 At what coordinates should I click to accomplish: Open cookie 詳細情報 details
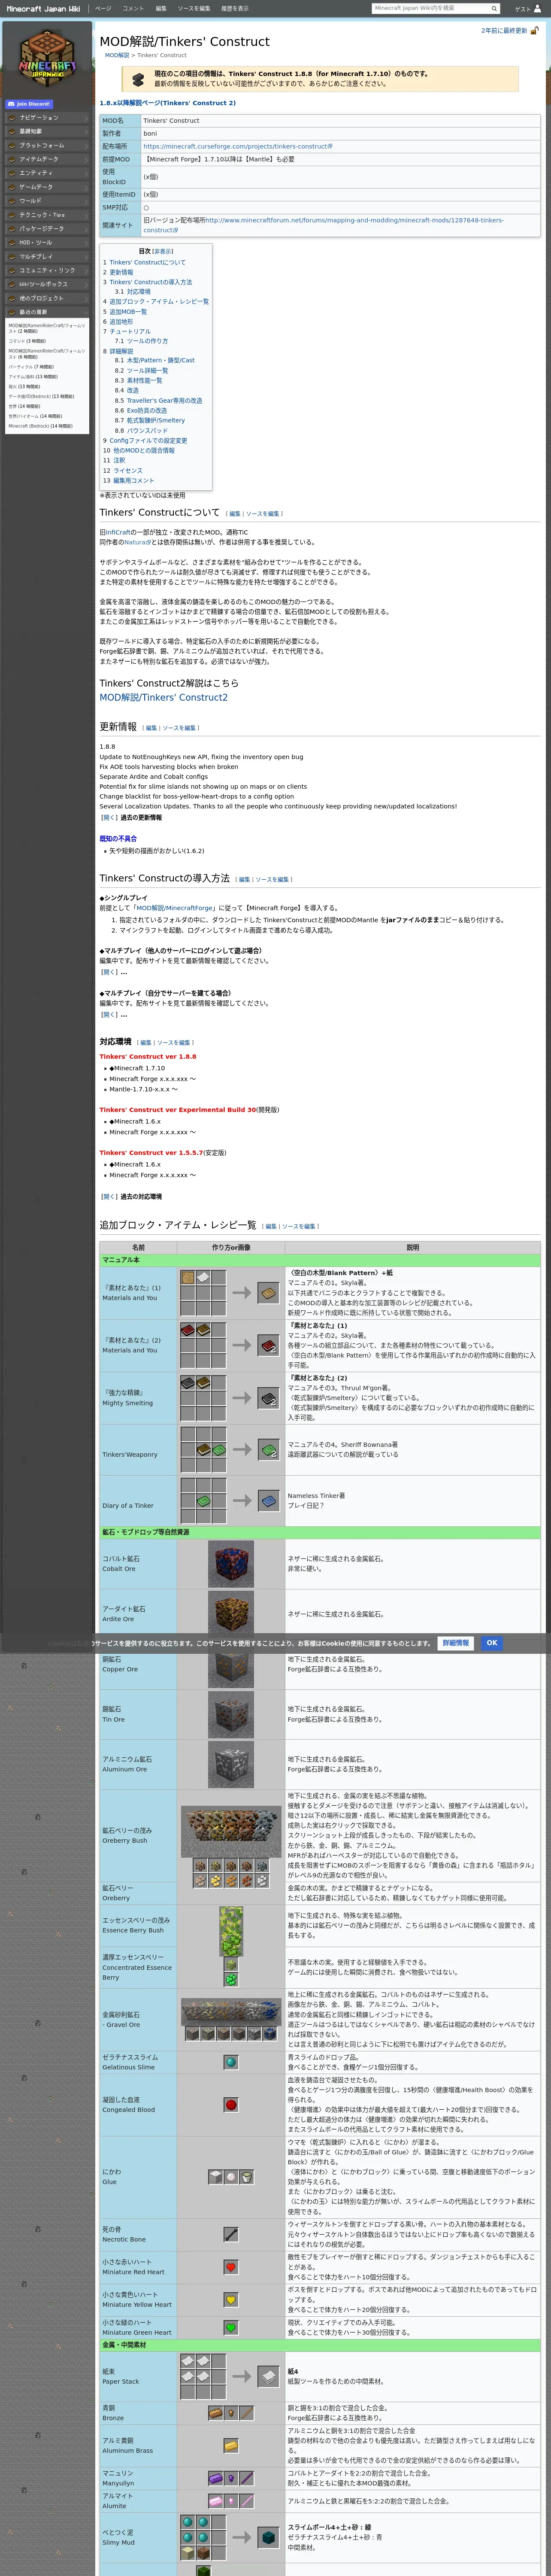[x=455, y=1643]
